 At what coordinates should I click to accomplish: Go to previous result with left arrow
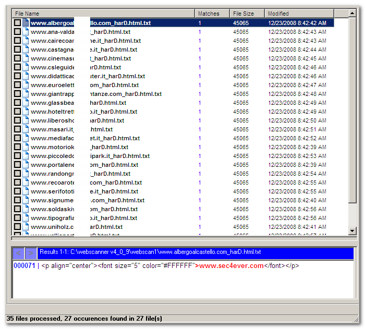tap(19, 253)
